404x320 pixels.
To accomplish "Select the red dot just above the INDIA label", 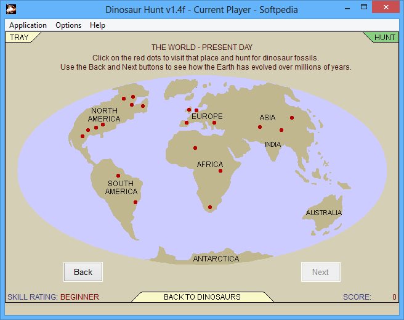I will click(281, 130).
